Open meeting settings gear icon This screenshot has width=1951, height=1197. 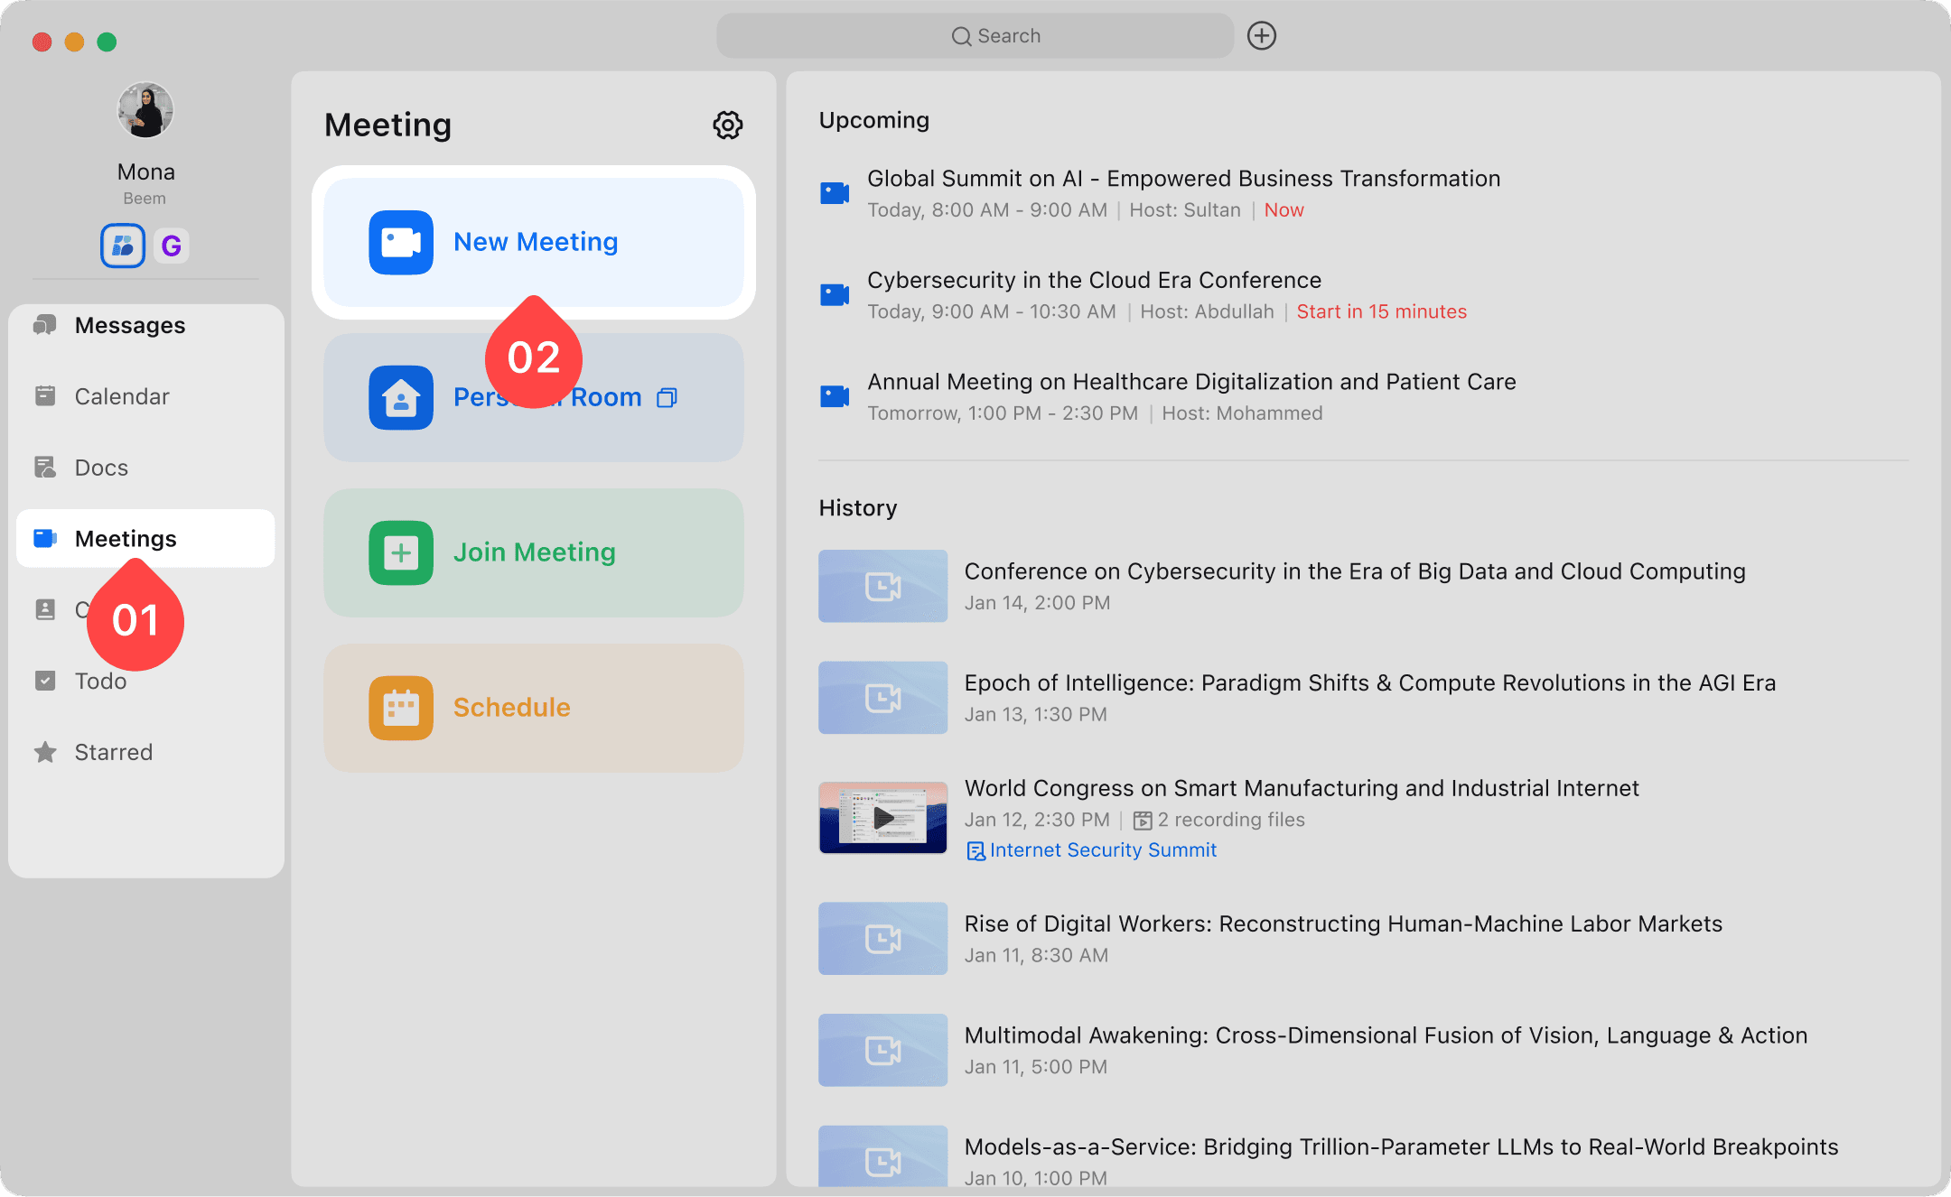click(x=727, y=125)
